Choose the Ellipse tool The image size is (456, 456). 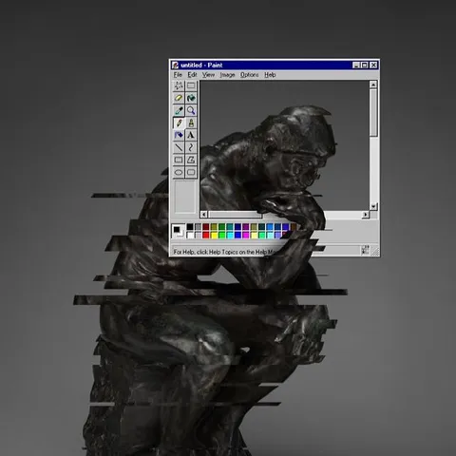pyautogui.click(x=179, y=172)
